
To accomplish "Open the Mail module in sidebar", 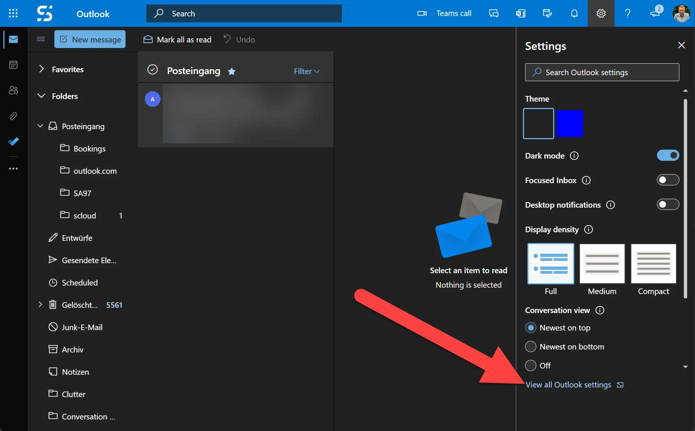I will tap(13, 39).
